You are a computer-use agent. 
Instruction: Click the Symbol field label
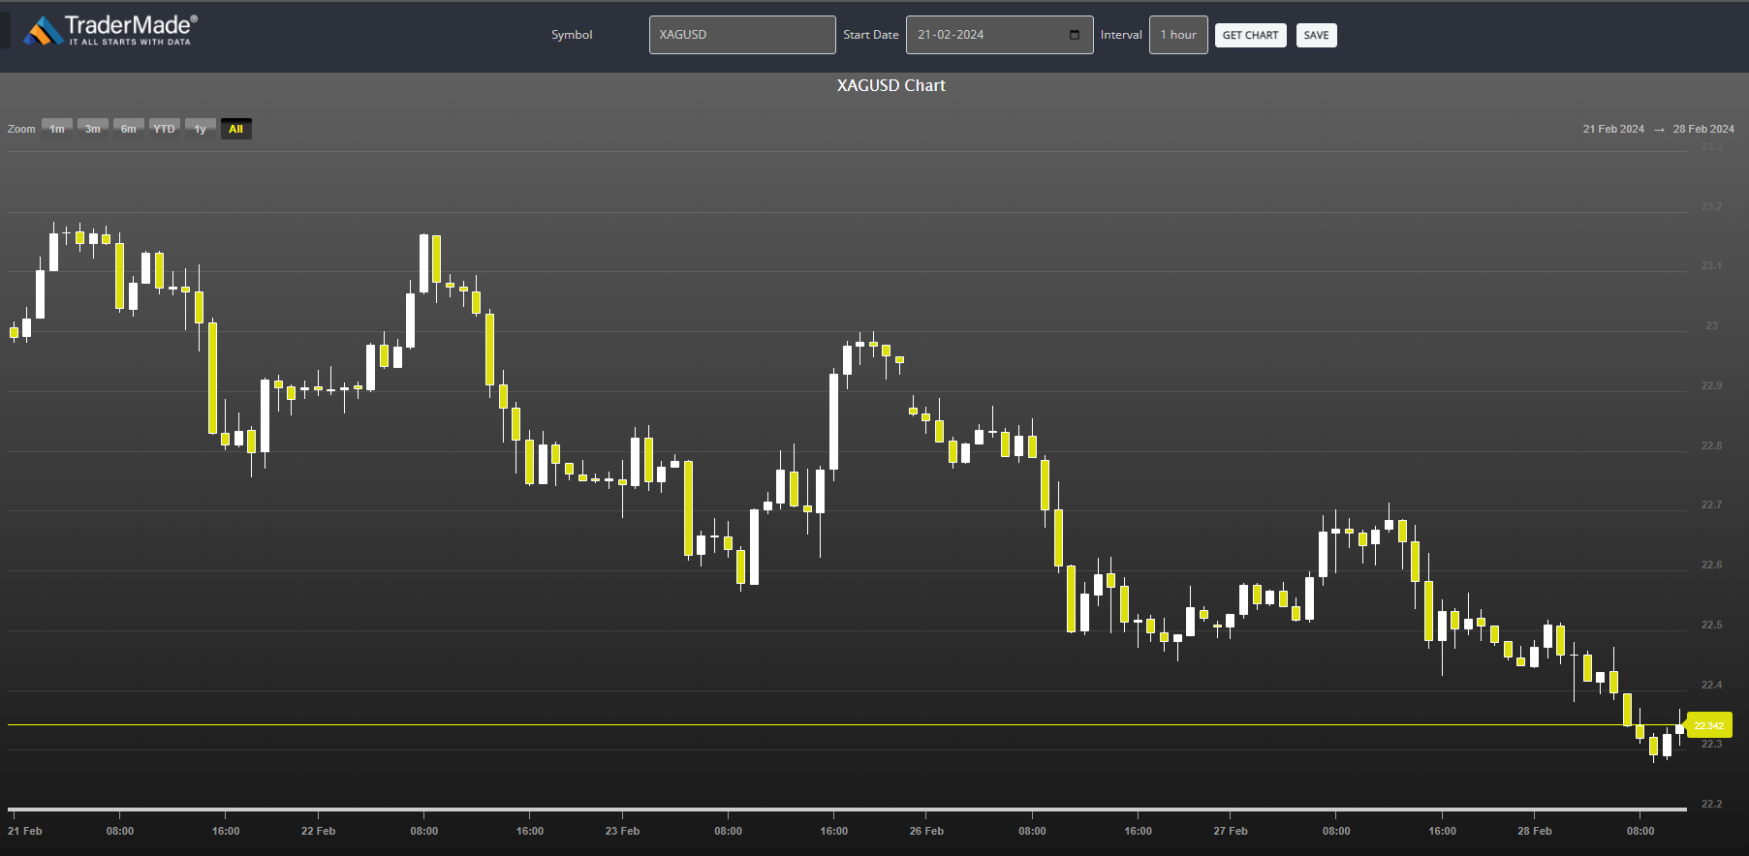572,35
